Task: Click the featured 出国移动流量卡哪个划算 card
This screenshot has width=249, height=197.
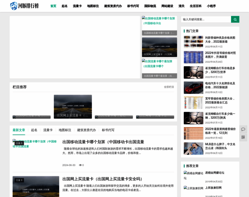Action: pos(160,26)
